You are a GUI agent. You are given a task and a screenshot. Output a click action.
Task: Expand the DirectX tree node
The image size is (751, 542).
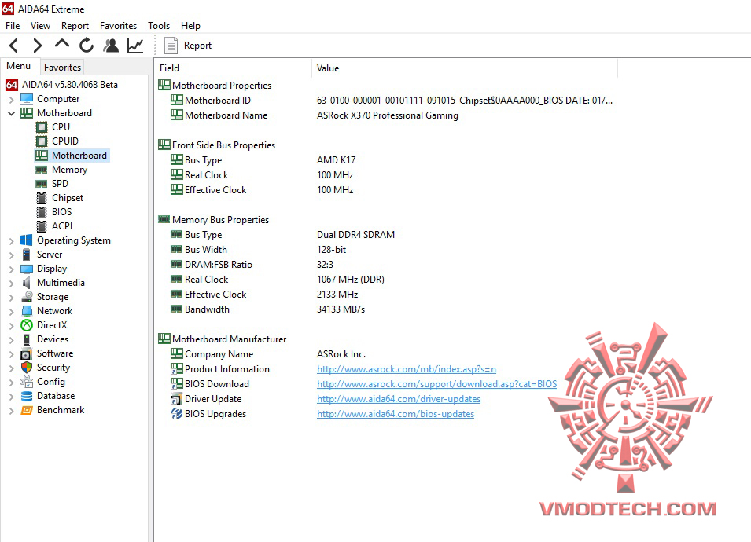pos(12,326)
